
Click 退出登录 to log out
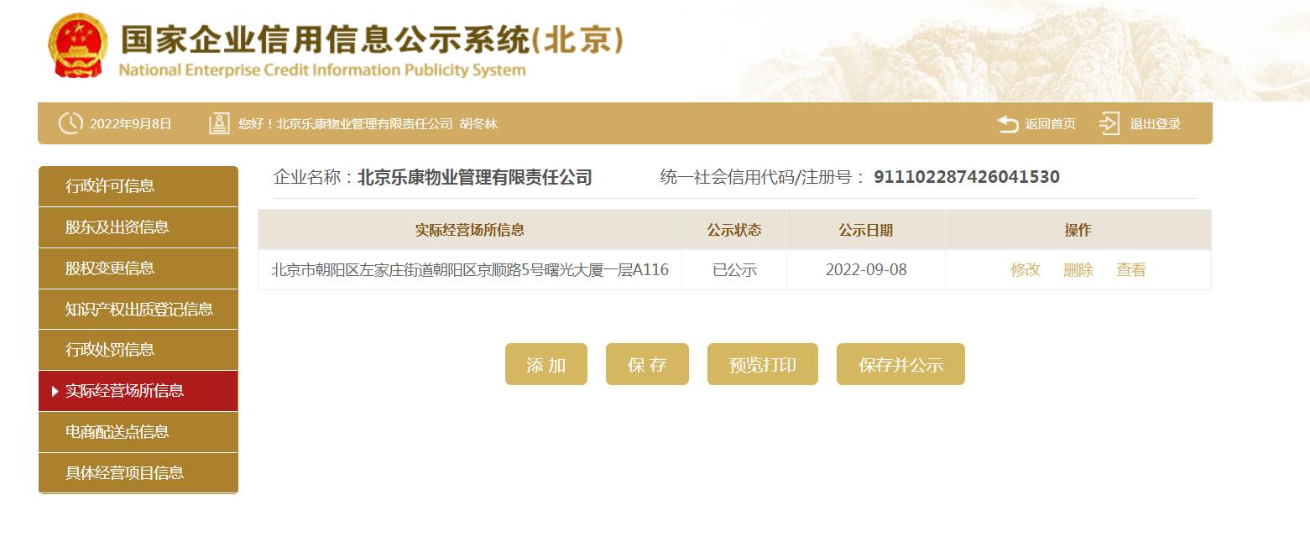[x=1155, y=124]
